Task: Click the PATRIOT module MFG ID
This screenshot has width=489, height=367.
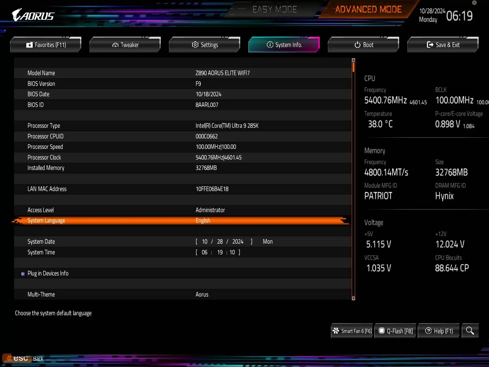Action: pos(378,196)
